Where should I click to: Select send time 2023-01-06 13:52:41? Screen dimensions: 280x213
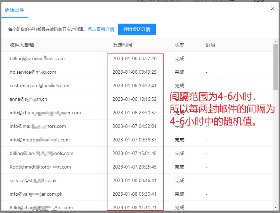pos(134,86)
